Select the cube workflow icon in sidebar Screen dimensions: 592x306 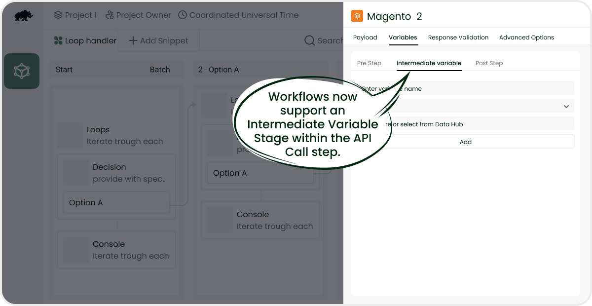pyautogui.click(x=22, y=71)
